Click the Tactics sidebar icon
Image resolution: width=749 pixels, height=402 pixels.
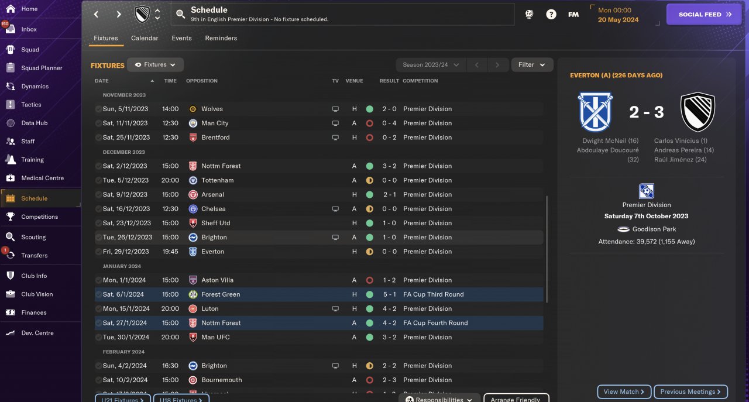10,105
